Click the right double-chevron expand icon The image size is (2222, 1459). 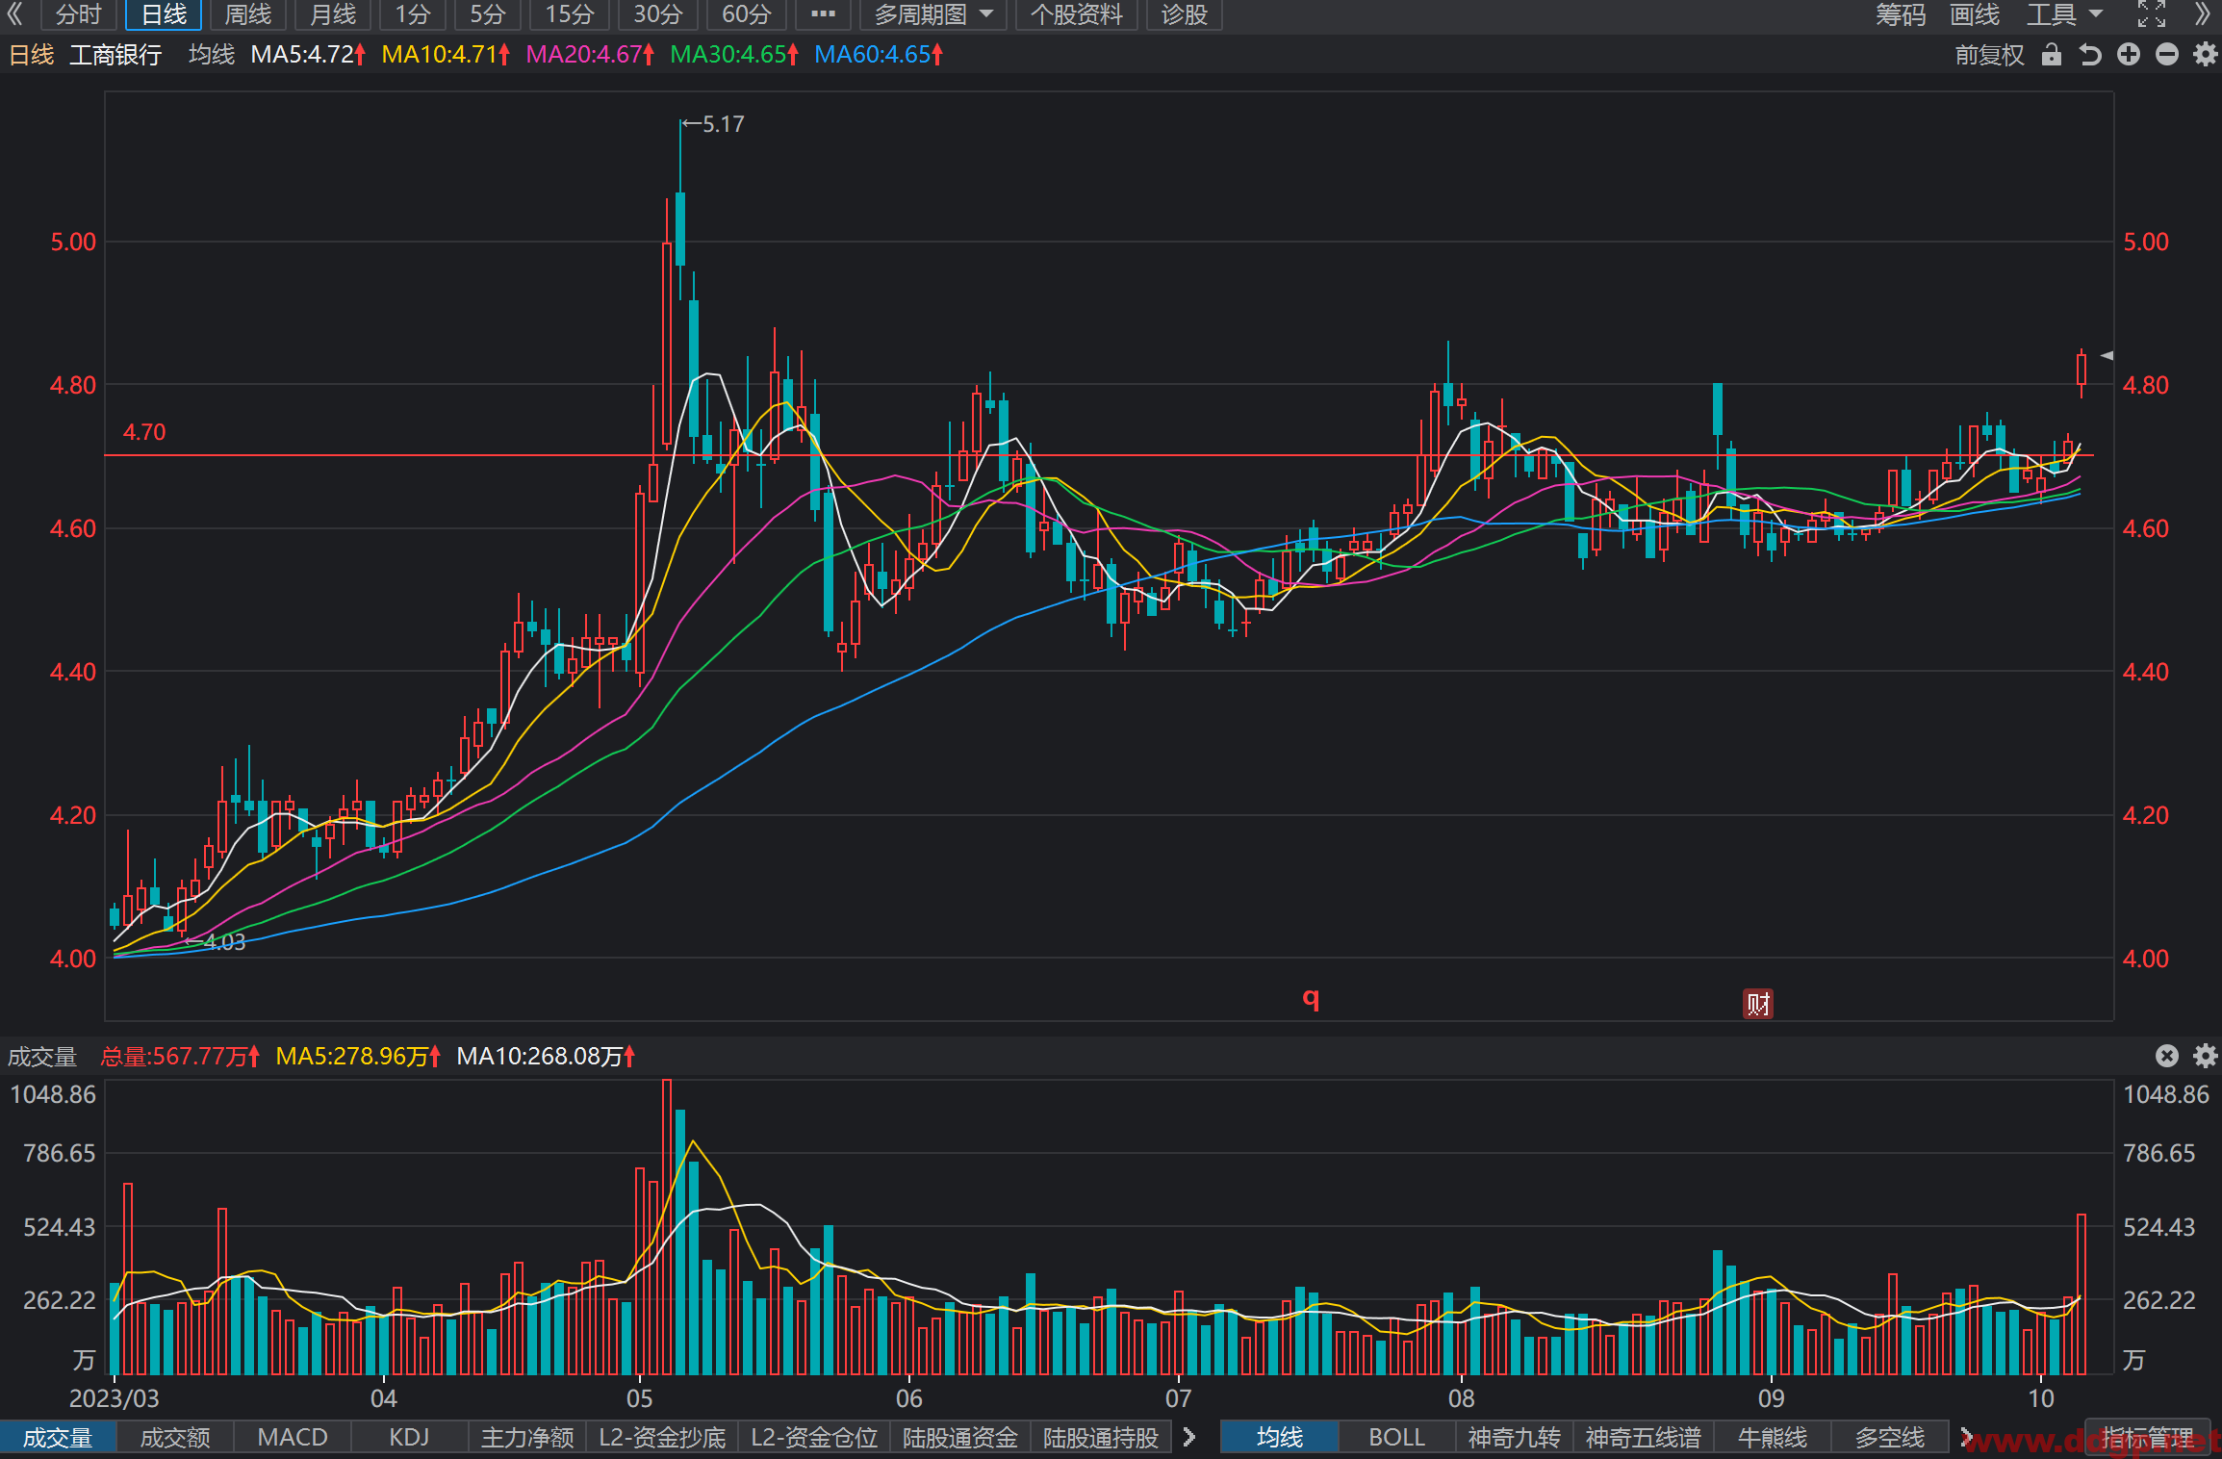tap(2203, 14)
